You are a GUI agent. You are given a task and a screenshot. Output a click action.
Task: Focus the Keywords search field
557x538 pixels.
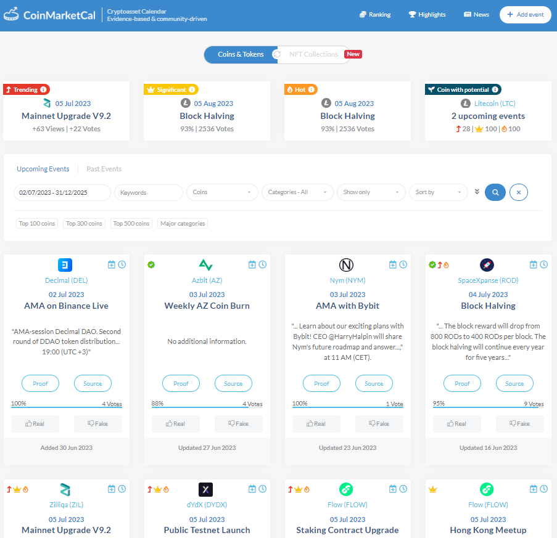pyautogui.click(x=149, y=192)
